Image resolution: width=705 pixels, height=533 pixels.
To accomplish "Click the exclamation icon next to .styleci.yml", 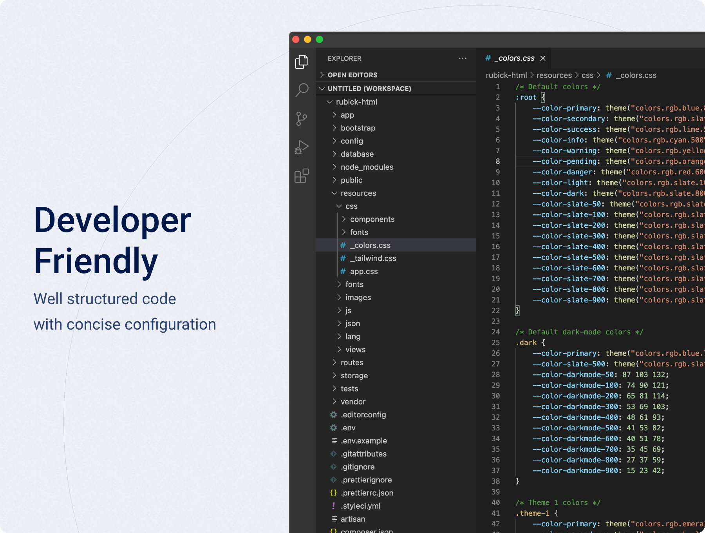I will point(333,506).
